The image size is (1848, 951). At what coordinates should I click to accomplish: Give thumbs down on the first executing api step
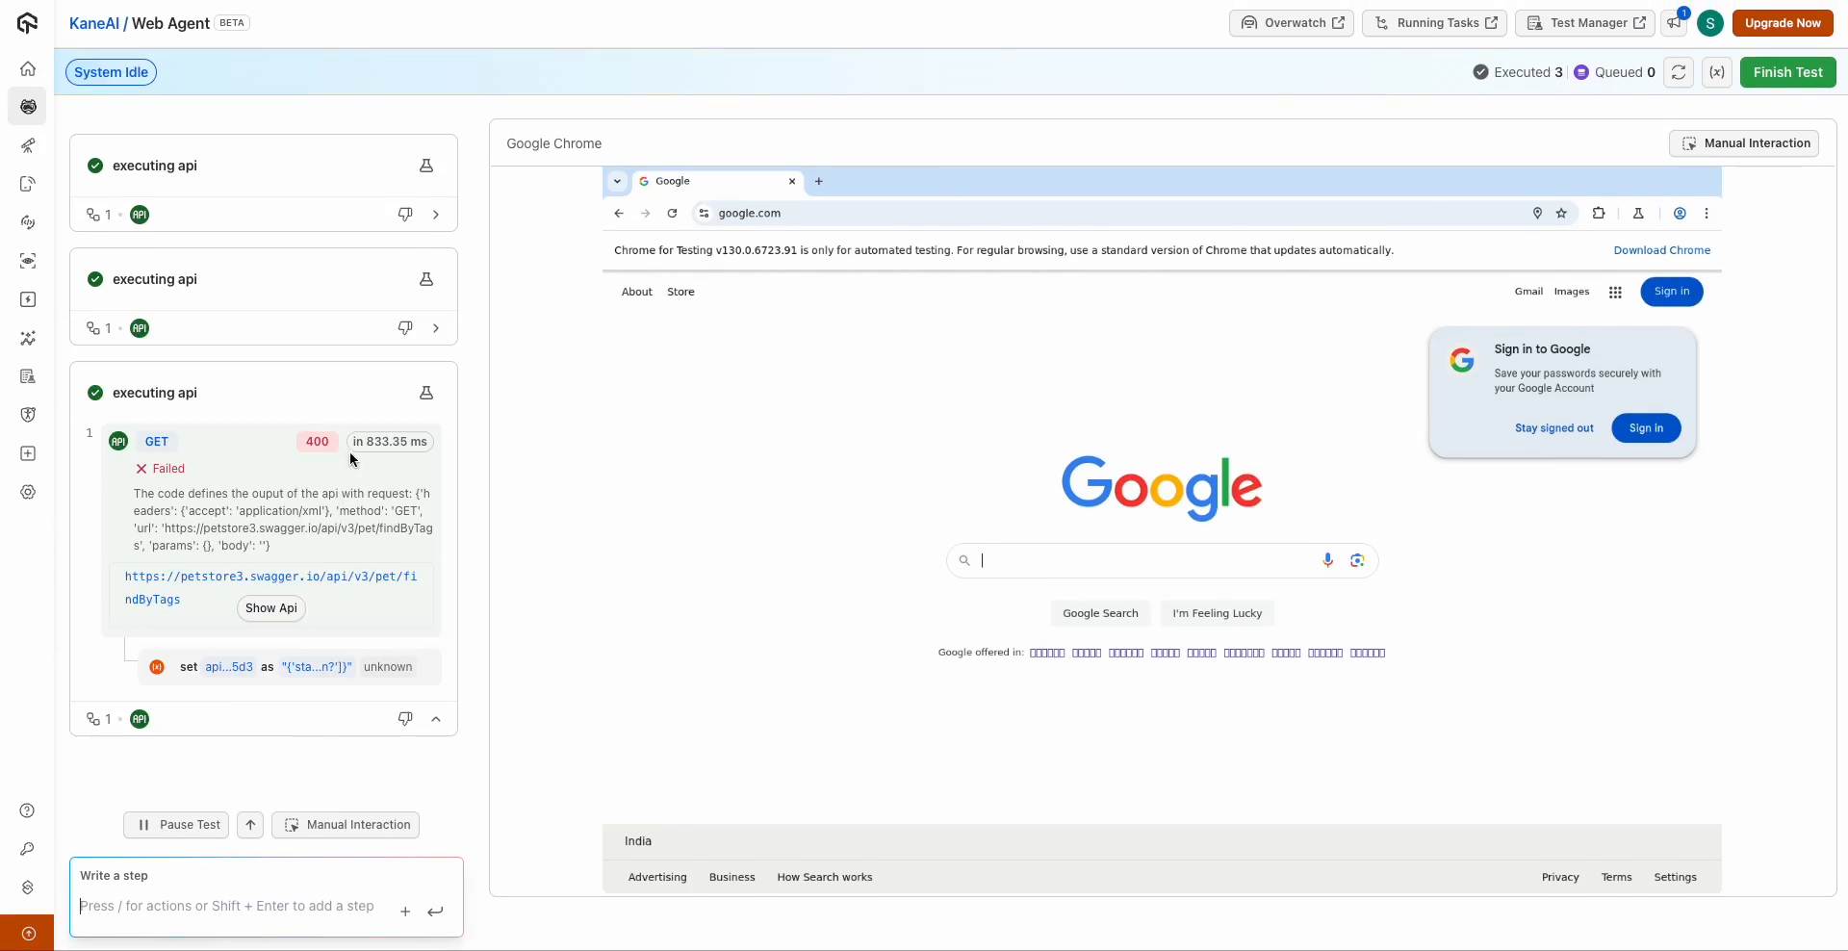click(x=405, y=215)
